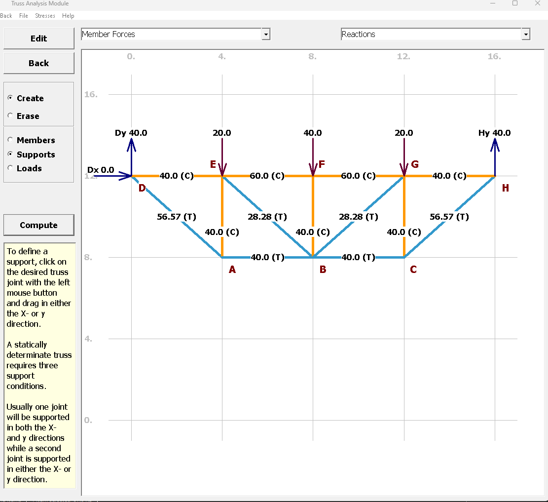Click vertical GC force label 40.0 (C)
The width and height of the screenshot is (548, 502).
(x=404, y=232)
